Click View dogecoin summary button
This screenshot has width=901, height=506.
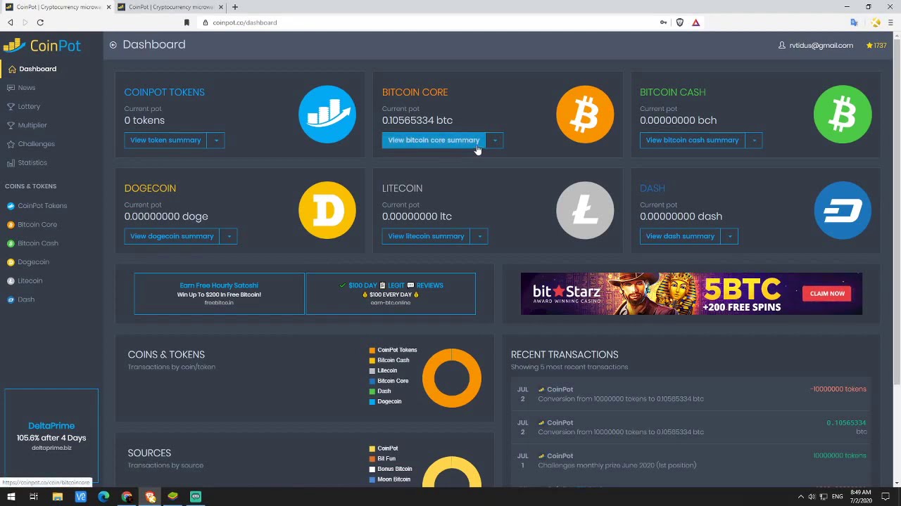tap(172, 236)
